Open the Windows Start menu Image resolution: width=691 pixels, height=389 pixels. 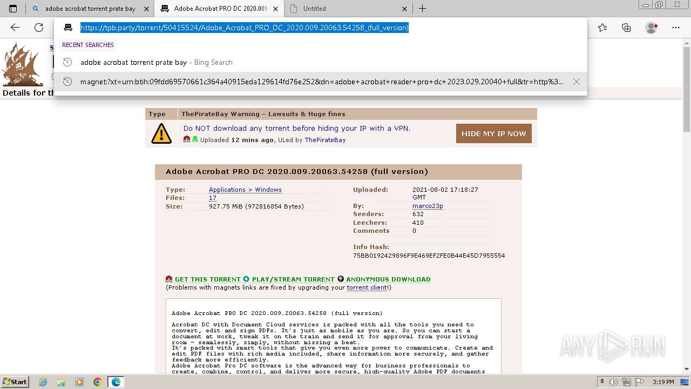pos(15,381)
